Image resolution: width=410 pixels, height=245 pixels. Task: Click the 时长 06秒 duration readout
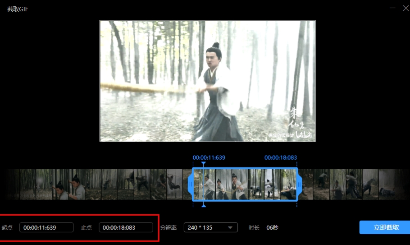pos(264,227)
